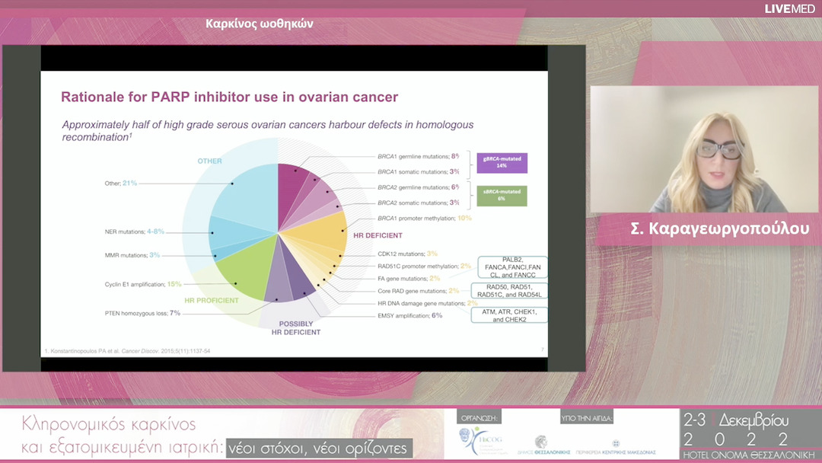Click the slide title about PARP inhibitors
The width and height of the screenshot is (822, 463).
(229, 97)
